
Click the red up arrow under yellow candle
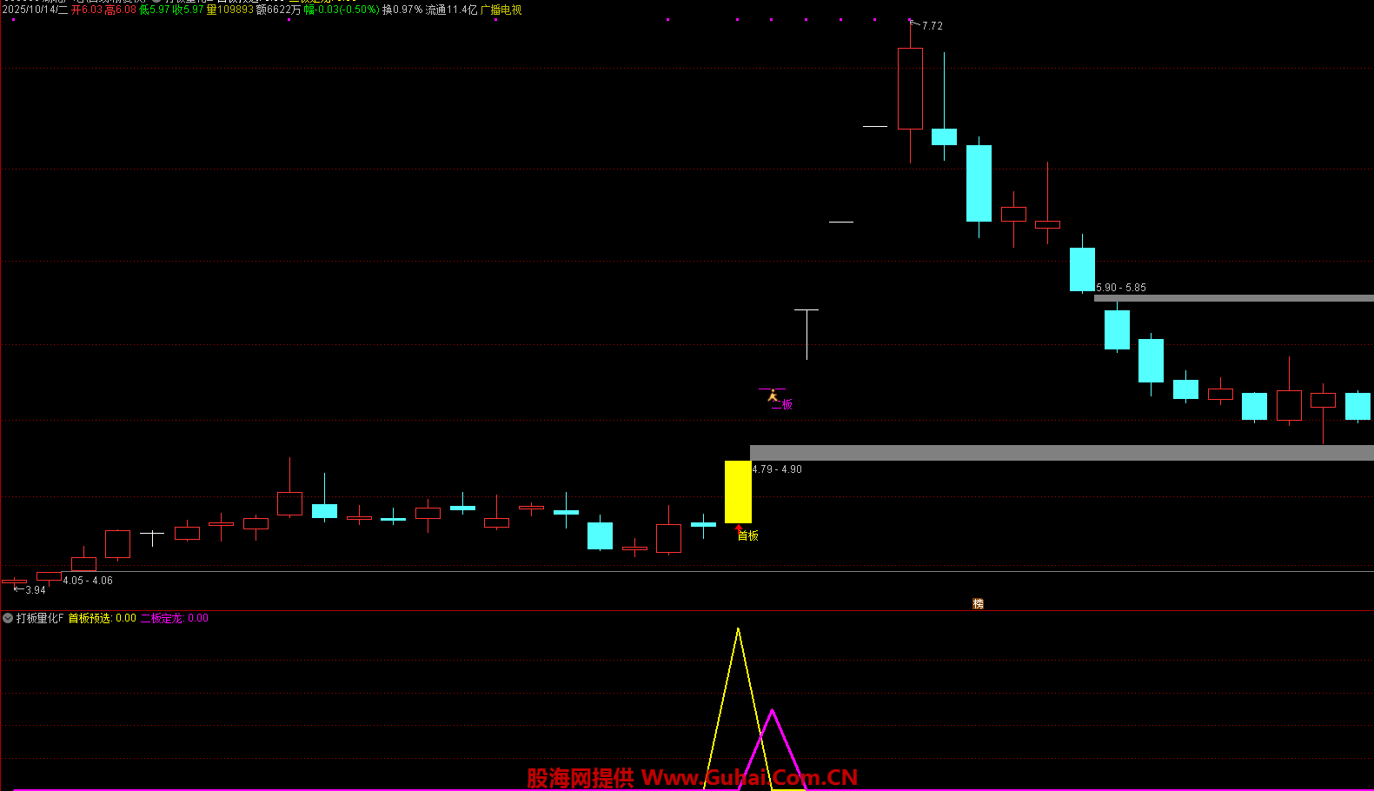[739, 528]
